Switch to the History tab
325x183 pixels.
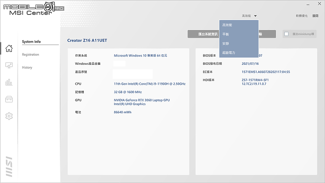[27, 67]
